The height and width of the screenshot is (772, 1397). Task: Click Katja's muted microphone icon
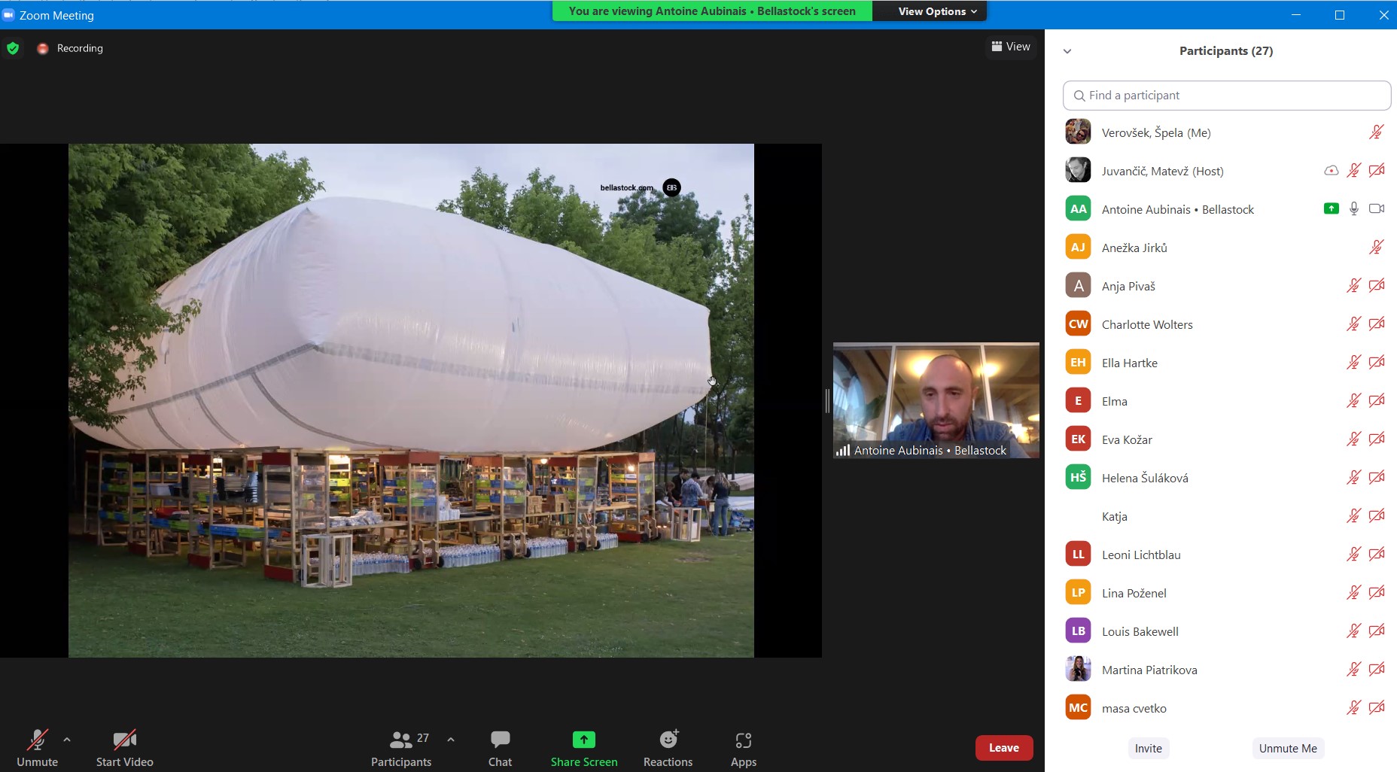[x=1353, y=515]
